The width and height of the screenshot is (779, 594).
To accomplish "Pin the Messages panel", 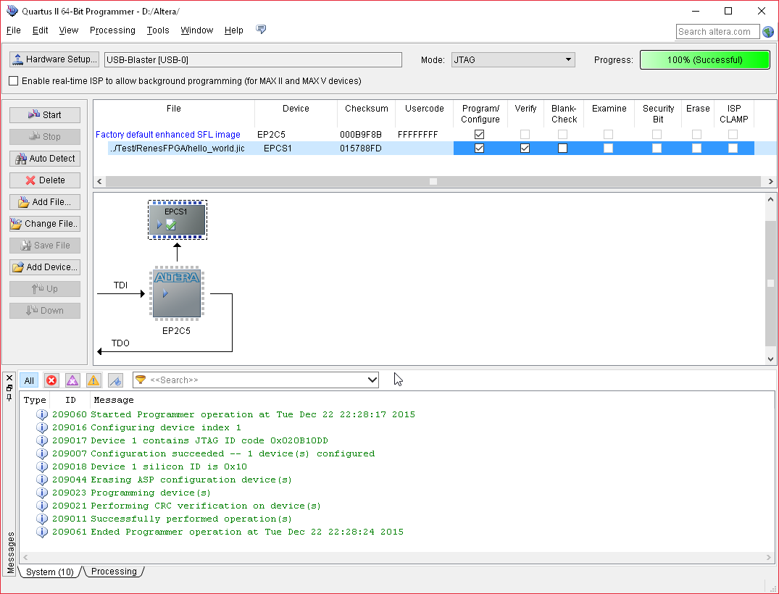I will click(x=9, y=397).
